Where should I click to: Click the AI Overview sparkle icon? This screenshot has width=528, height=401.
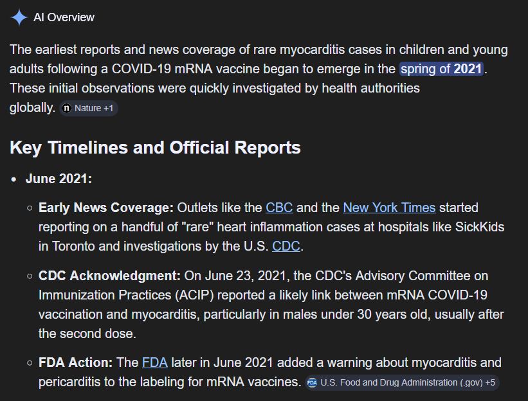pos(19,17)
